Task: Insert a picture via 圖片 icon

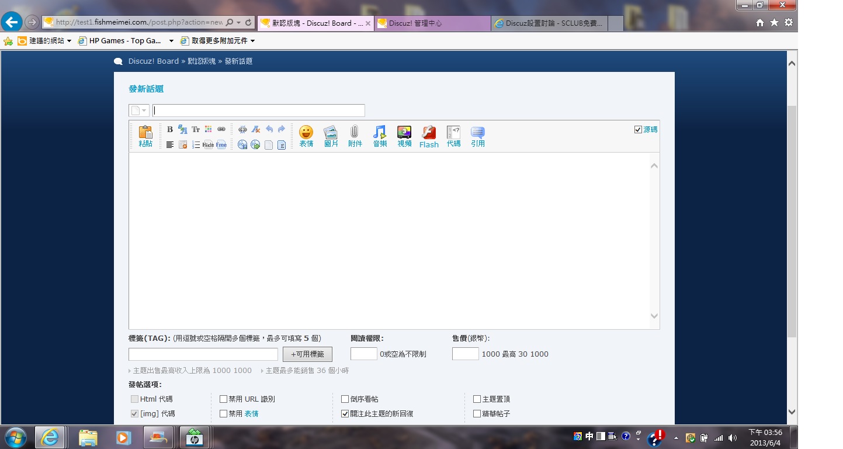Action: click(x=331, y=136)
